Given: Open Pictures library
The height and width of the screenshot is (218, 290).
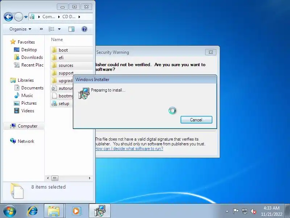Looking at the screenshot, I should coord(25,103).
